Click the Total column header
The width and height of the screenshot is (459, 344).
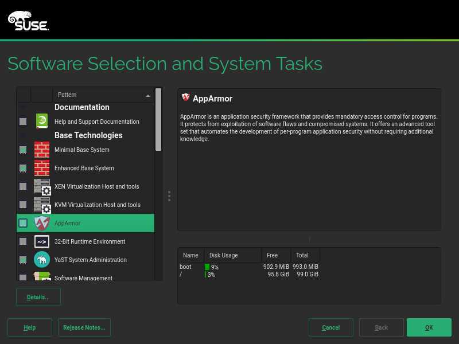point(305,255)
